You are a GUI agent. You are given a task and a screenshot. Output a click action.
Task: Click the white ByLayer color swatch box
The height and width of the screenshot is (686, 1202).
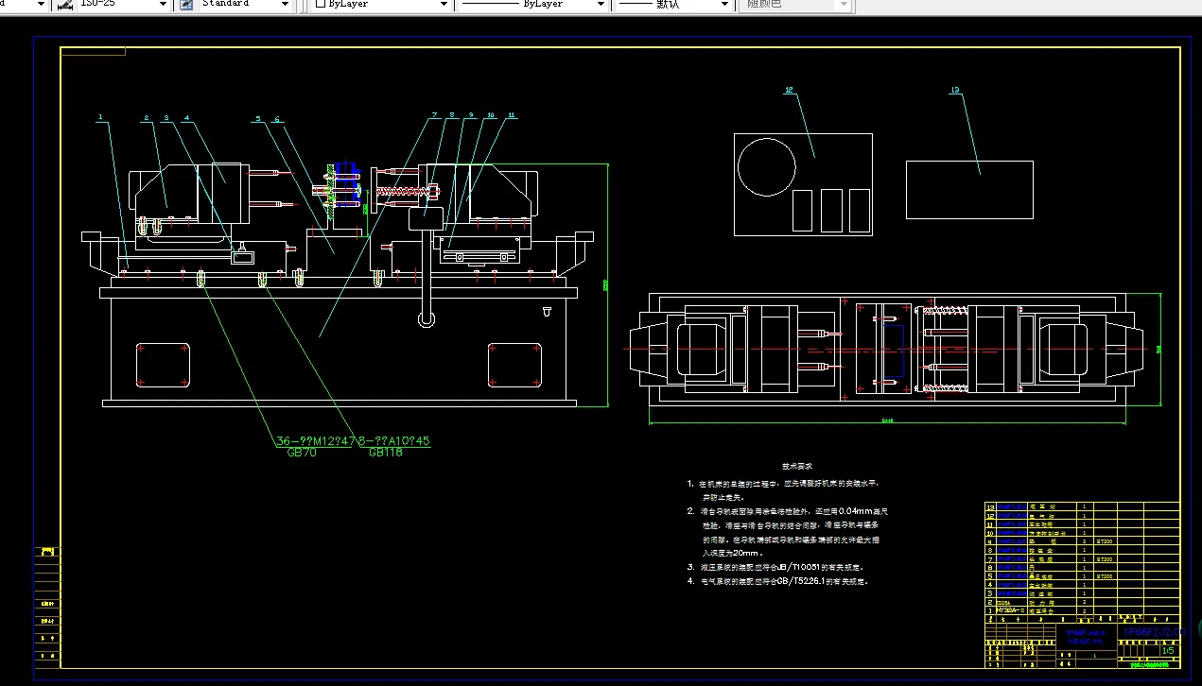(x=321, y=5)
